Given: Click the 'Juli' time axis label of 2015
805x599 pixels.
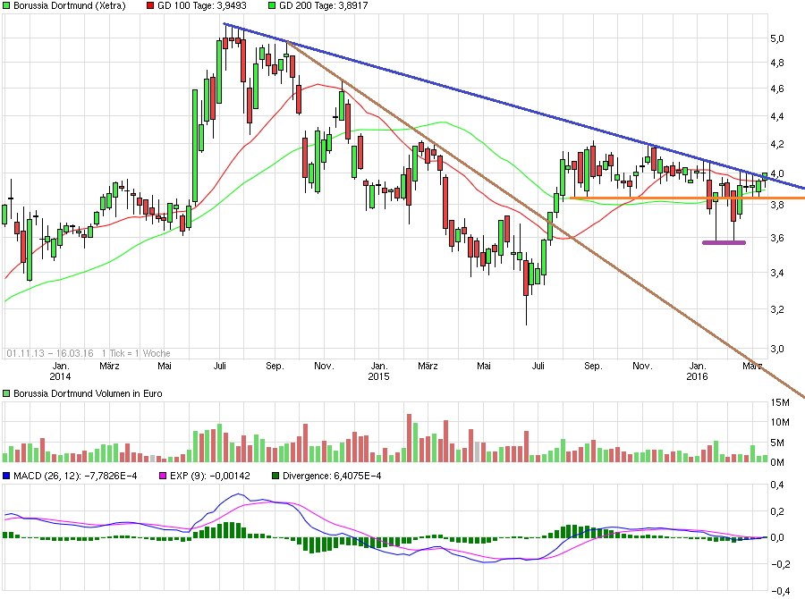Looking at the screenshot, I should [538, 366].
